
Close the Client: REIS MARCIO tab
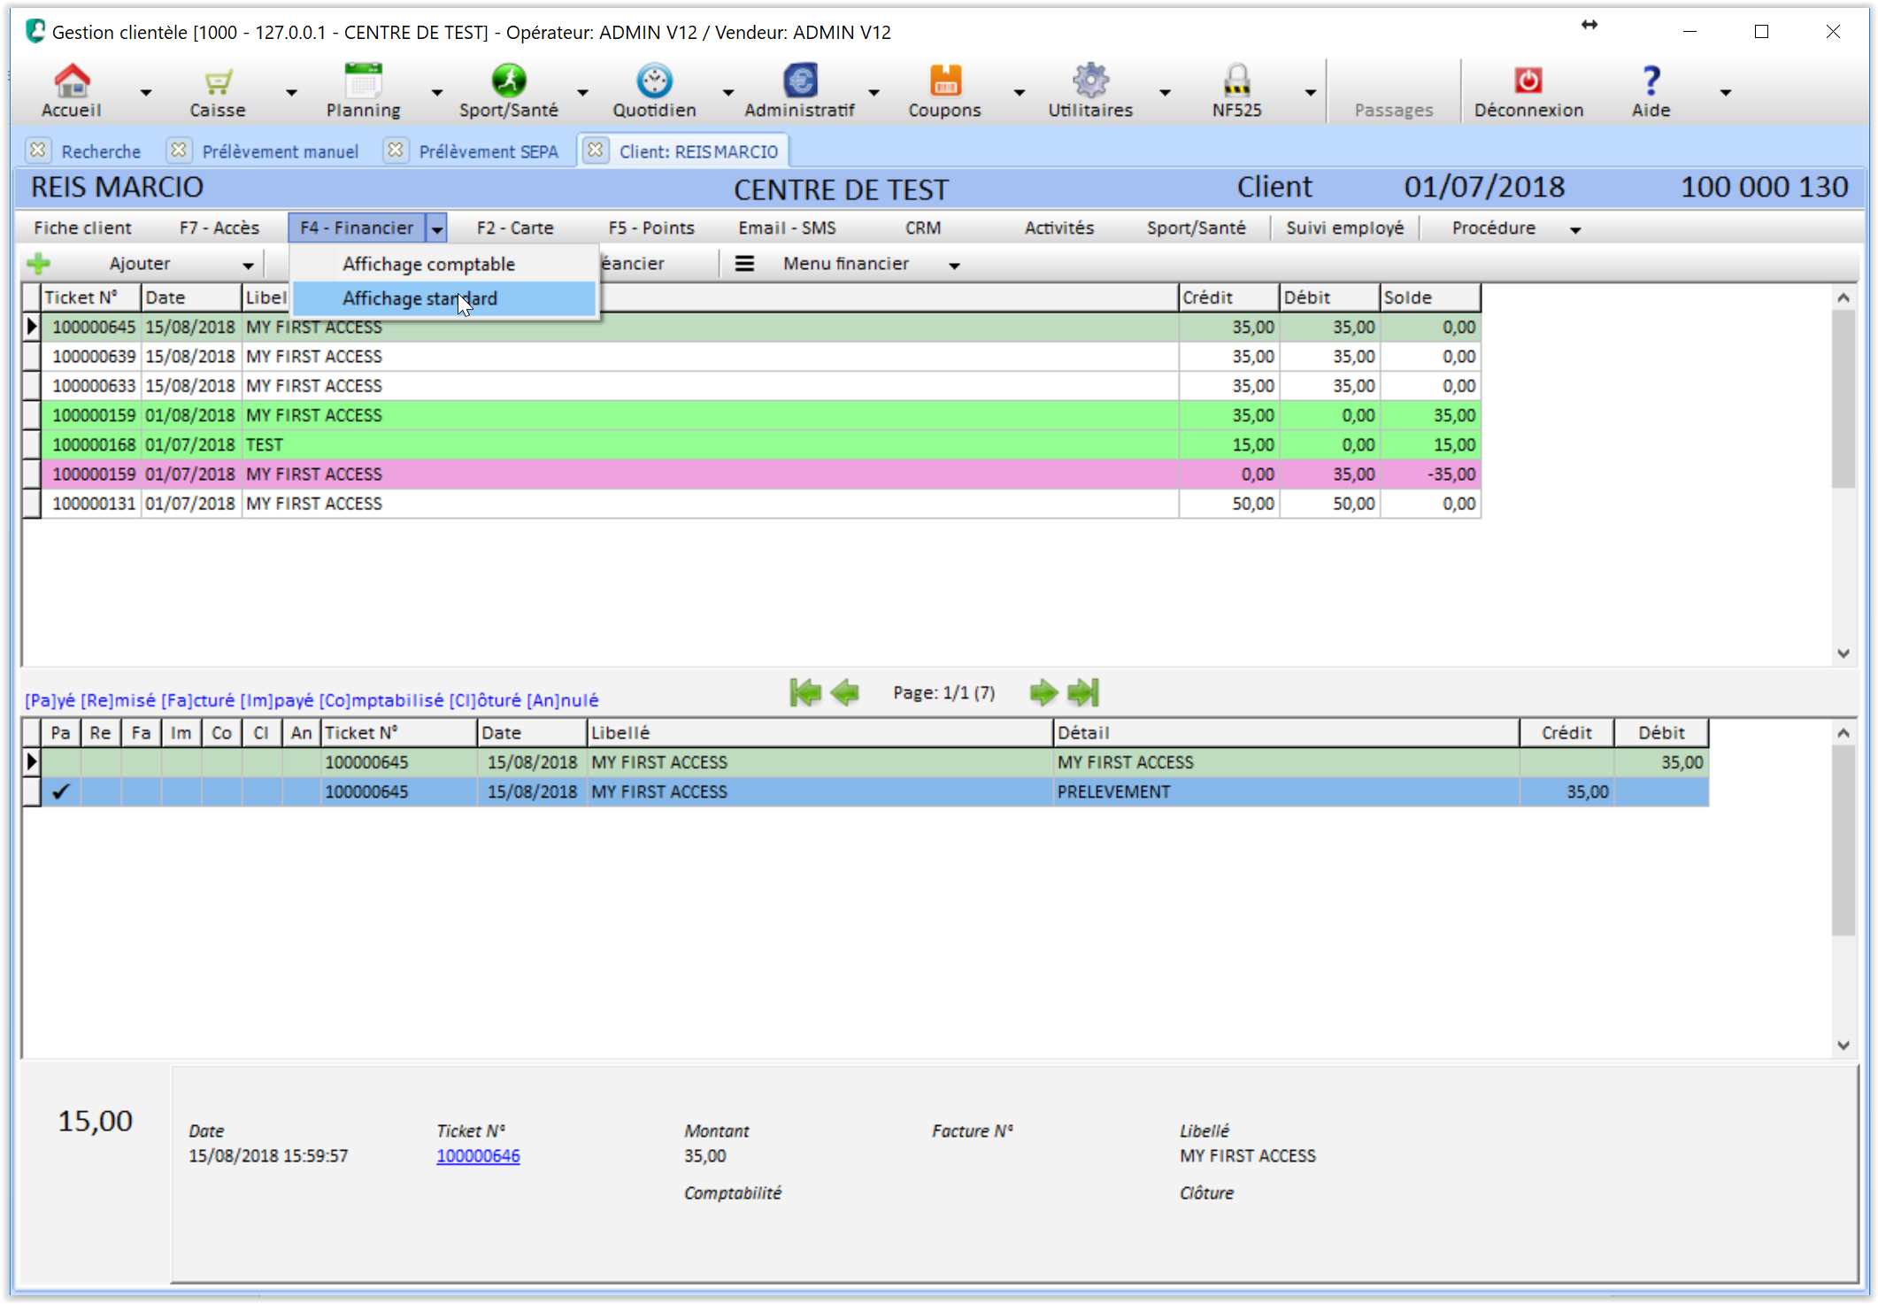coord(596,150)
